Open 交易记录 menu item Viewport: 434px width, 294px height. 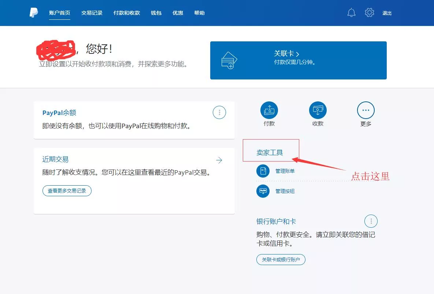[92, 13]
